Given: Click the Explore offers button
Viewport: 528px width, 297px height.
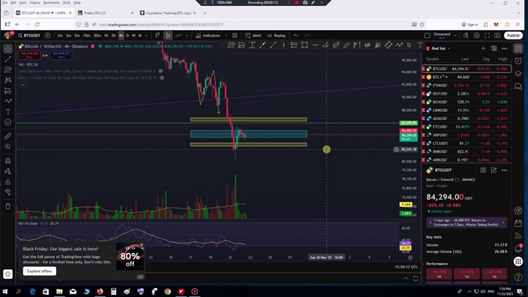Looking at the screenshot, I should click(40, 271).
